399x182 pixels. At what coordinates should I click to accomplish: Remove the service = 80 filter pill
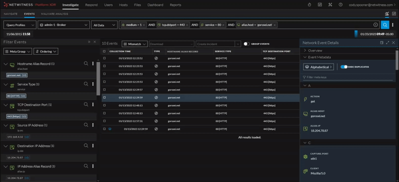[223, 25]
